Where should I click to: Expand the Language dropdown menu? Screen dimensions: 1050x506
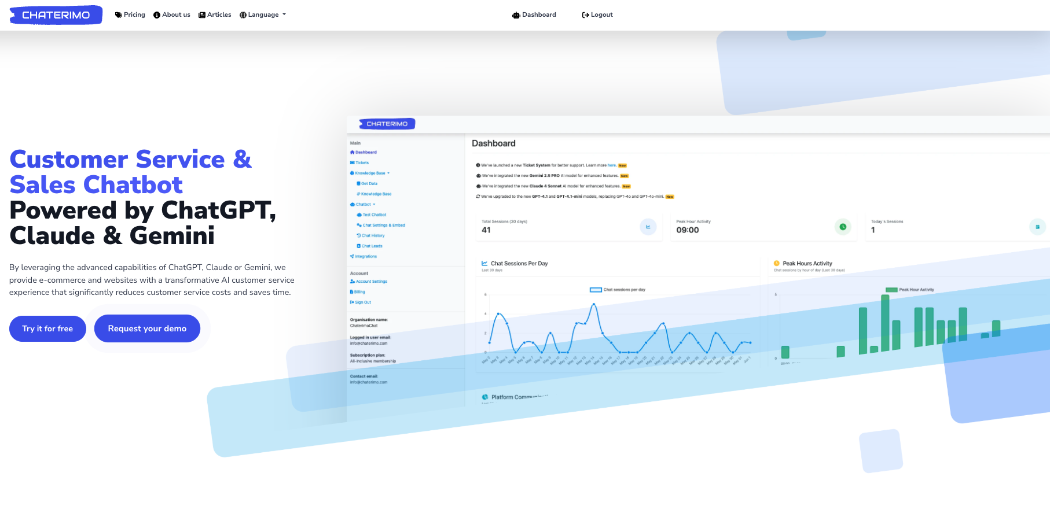click(263, 15)
